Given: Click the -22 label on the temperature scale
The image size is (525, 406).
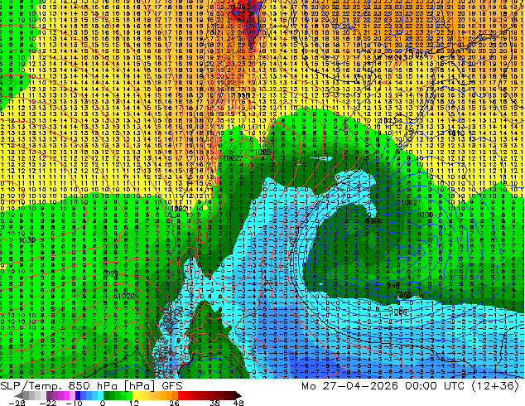Looking at the screenshot, I should 48,403.
